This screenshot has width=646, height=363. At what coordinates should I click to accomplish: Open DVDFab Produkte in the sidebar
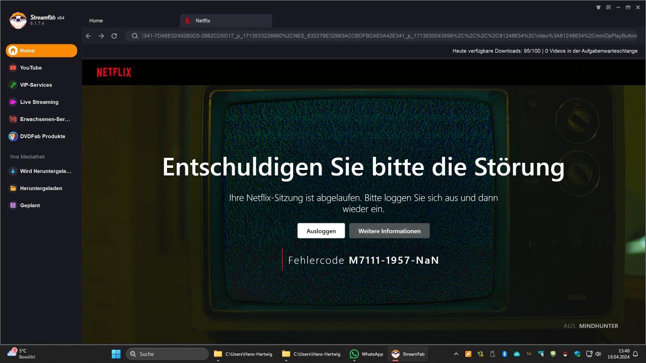pyautogui.click(x=41, y=136)
